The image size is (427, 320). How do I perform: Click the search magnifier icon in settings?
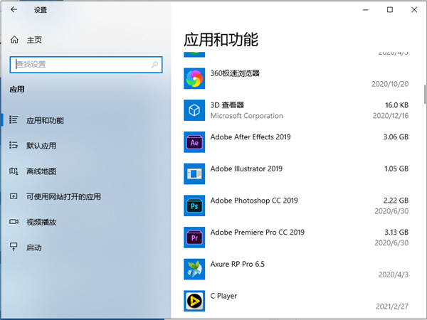click(x=155, y=64)
